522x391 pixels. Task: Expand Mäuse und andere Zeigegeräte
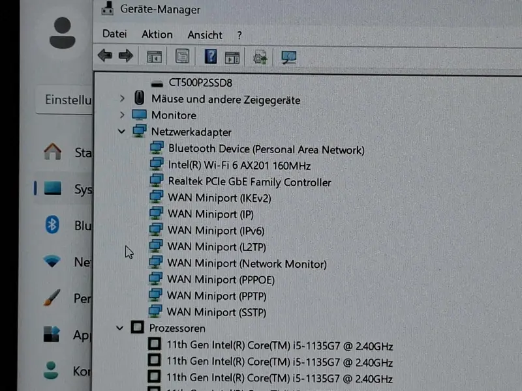click(x=122, y=98)
